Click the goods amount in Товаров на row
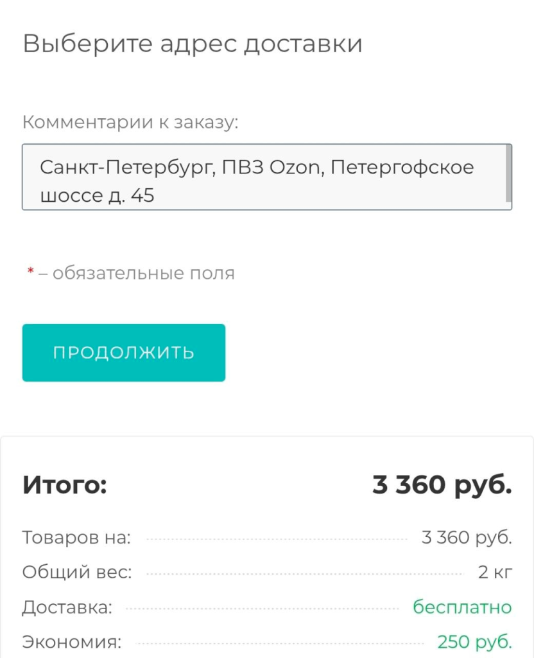Image resolution: width=534 pixels, height=658 pixels. (x=466, y=537)
